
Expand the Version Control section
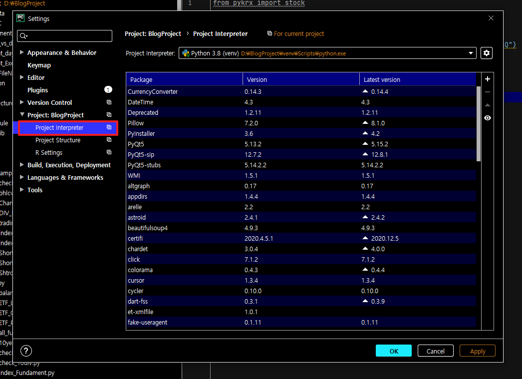[21, 102]
